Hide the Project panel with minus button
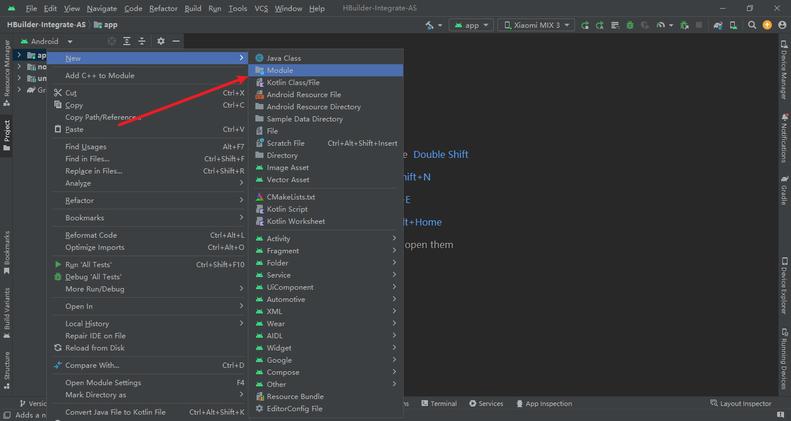The height and width of the screenshot is (421, 791). [x=176, y=41]
